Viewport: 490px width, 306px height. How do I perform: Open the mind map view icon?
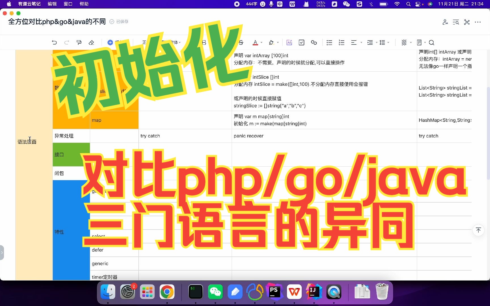tap(467, 22)
